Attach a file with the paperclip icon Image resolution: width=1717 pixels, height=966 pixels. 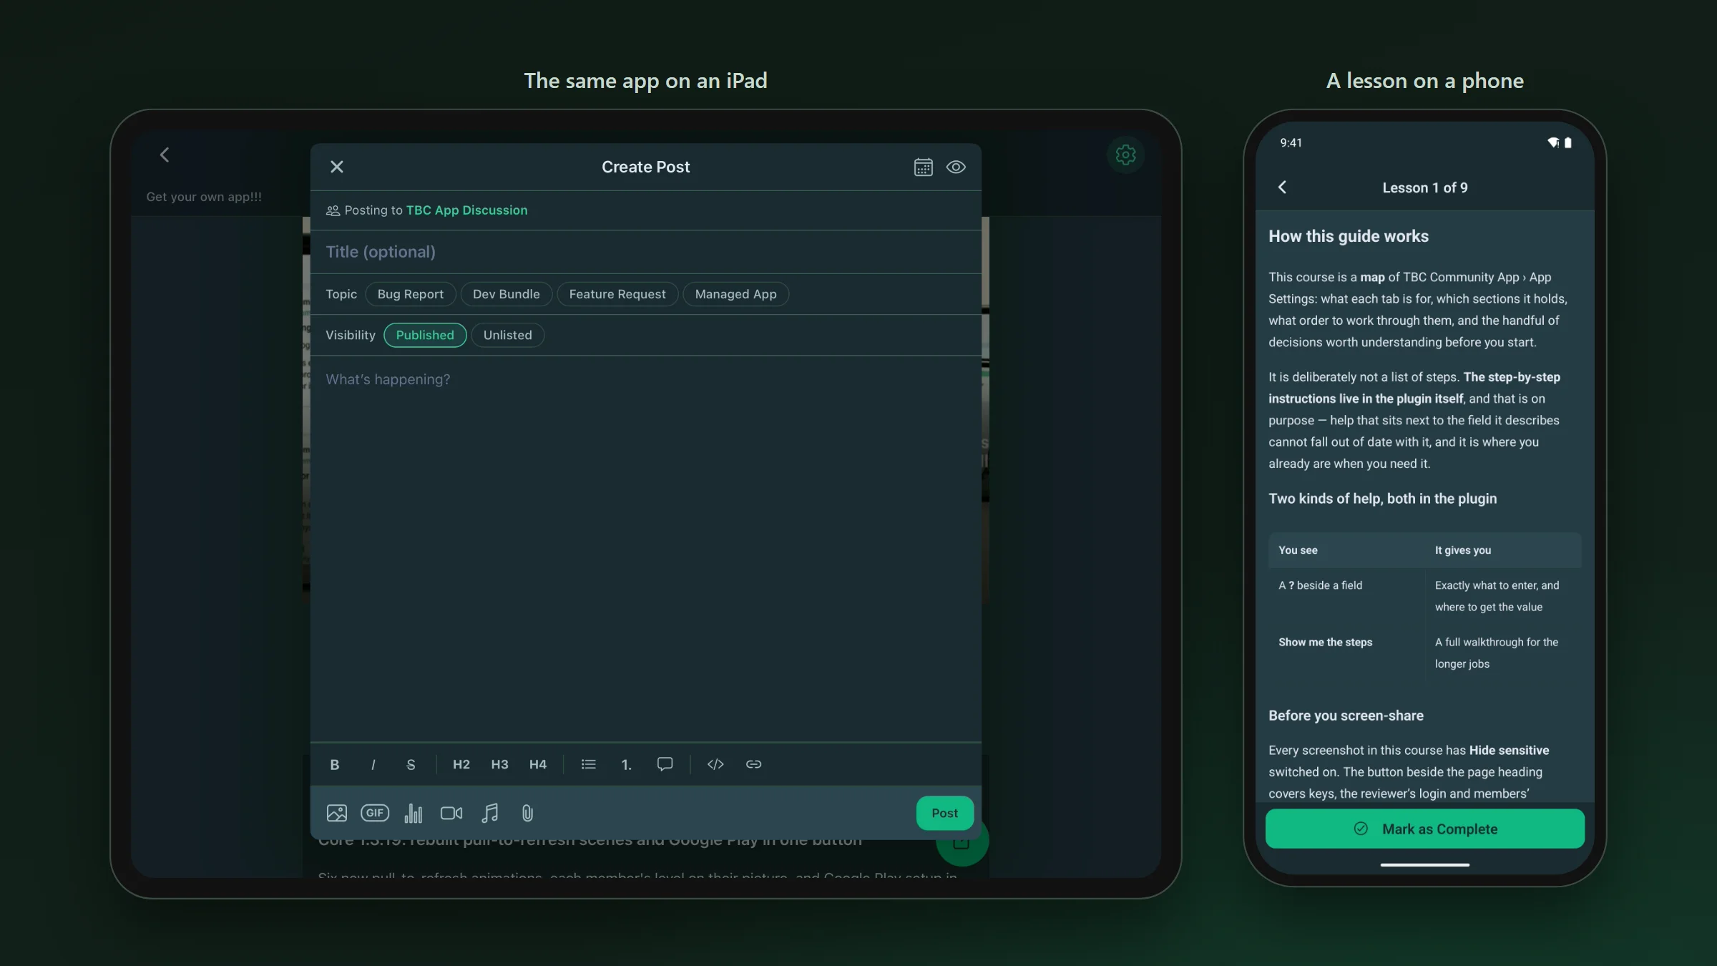(527, 813)
